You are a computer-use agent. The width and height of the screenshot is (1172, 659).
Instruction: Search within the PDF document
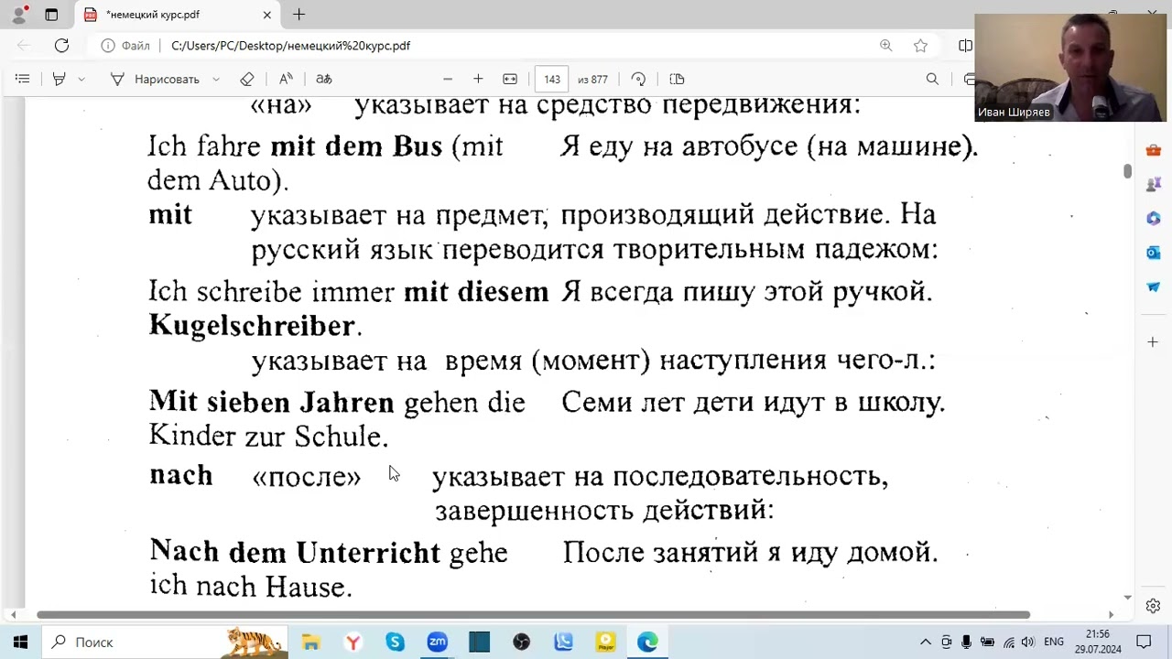coord(932,79)
